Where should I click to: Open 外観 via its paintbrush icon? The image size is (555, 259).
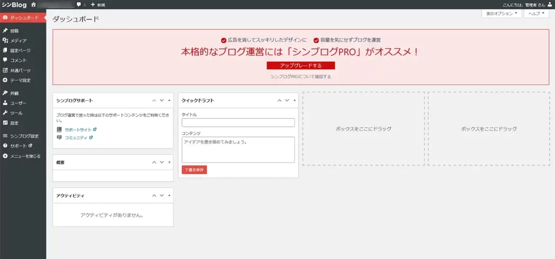coord(5,93)
